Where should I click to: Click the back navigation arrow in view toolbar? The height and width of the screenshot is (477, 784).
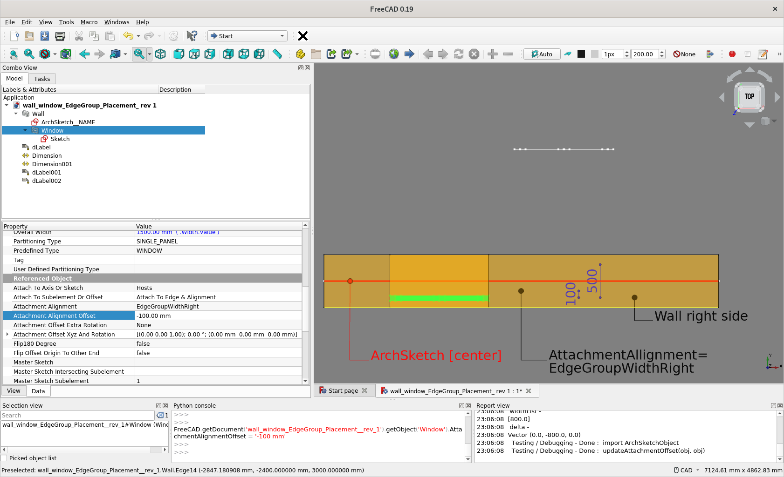(84, 54)
